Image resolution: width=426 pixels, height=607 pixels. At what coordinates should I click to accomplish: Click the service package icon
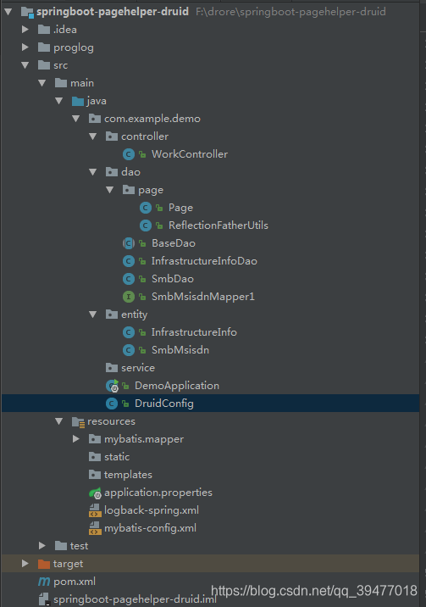coord(112,368)
